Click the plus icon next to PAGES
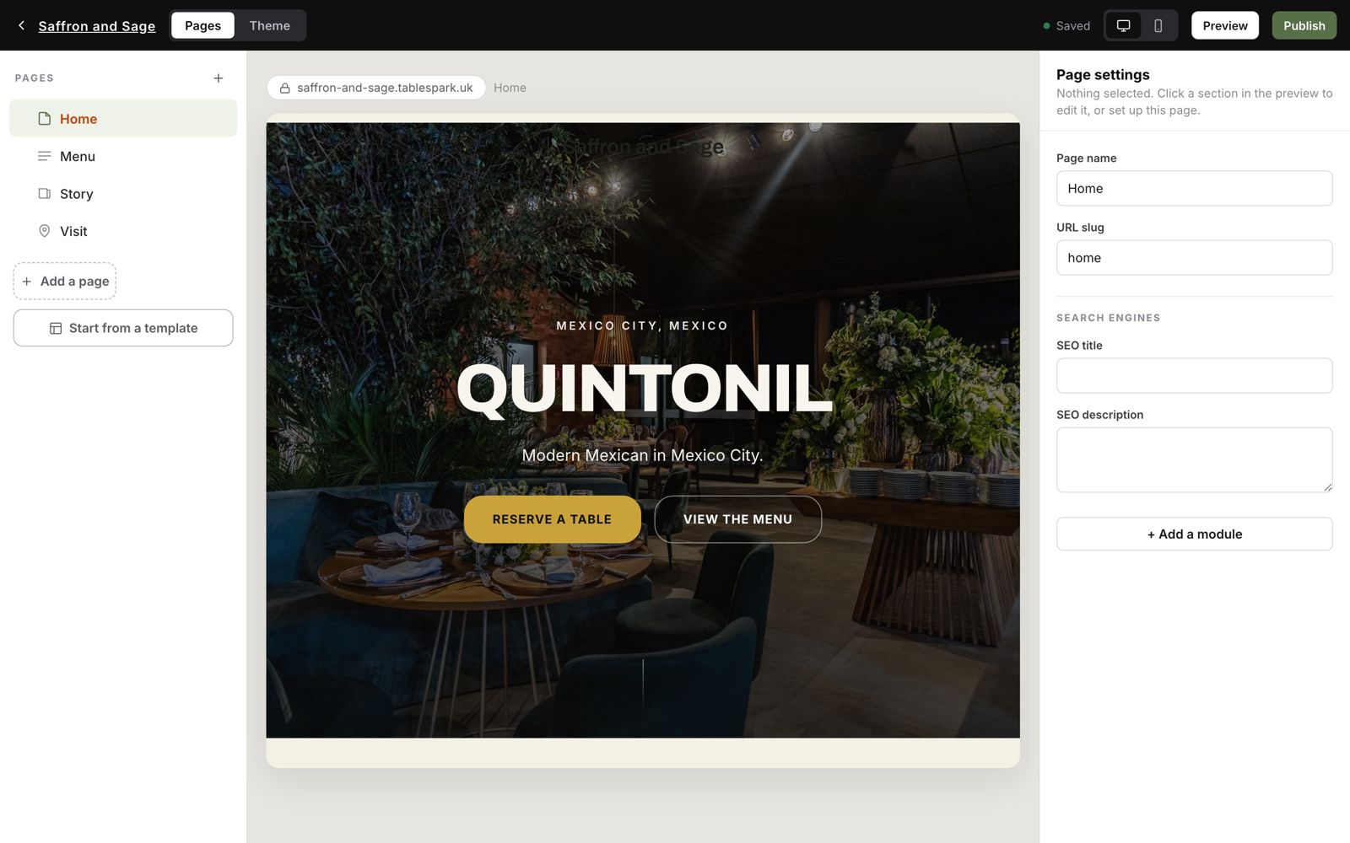Image resolution: width=1350 pixels, height=843 pixels. coord(219,78)
